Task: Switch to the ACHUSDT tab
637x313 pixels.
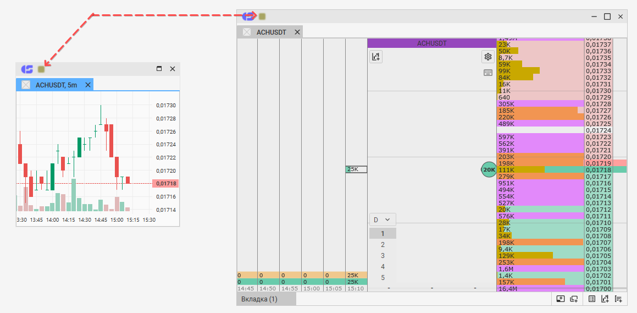Action: tap(270, 32)
